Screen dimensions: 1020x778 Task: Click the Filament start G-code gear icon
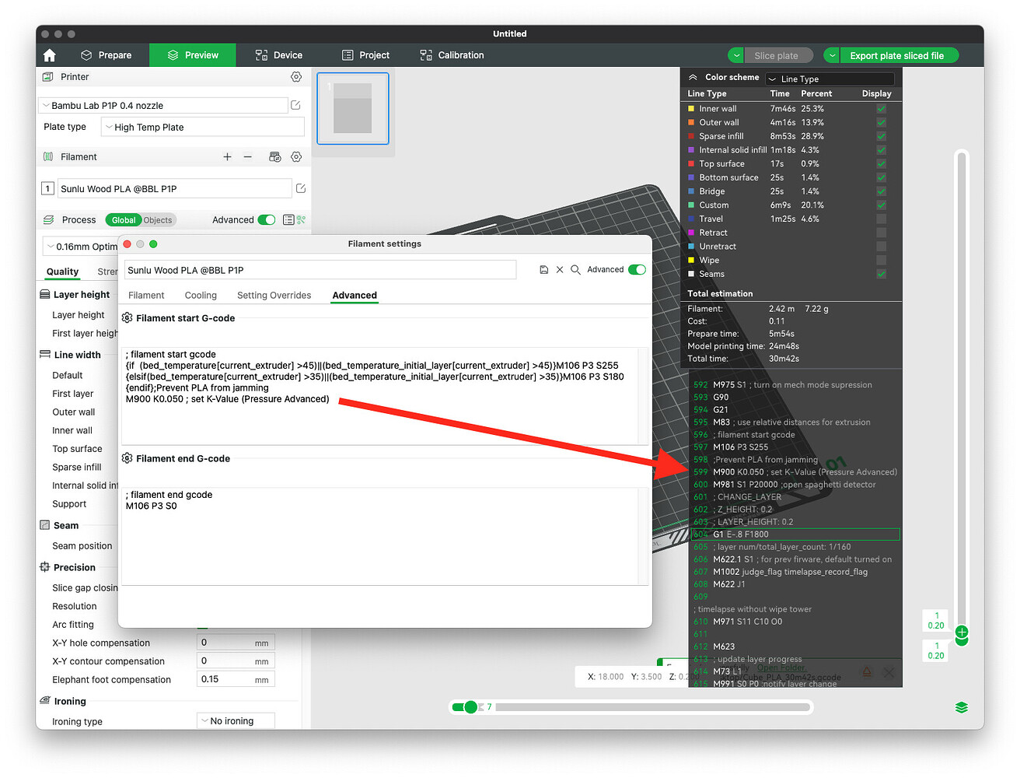[x=127, y=318]
